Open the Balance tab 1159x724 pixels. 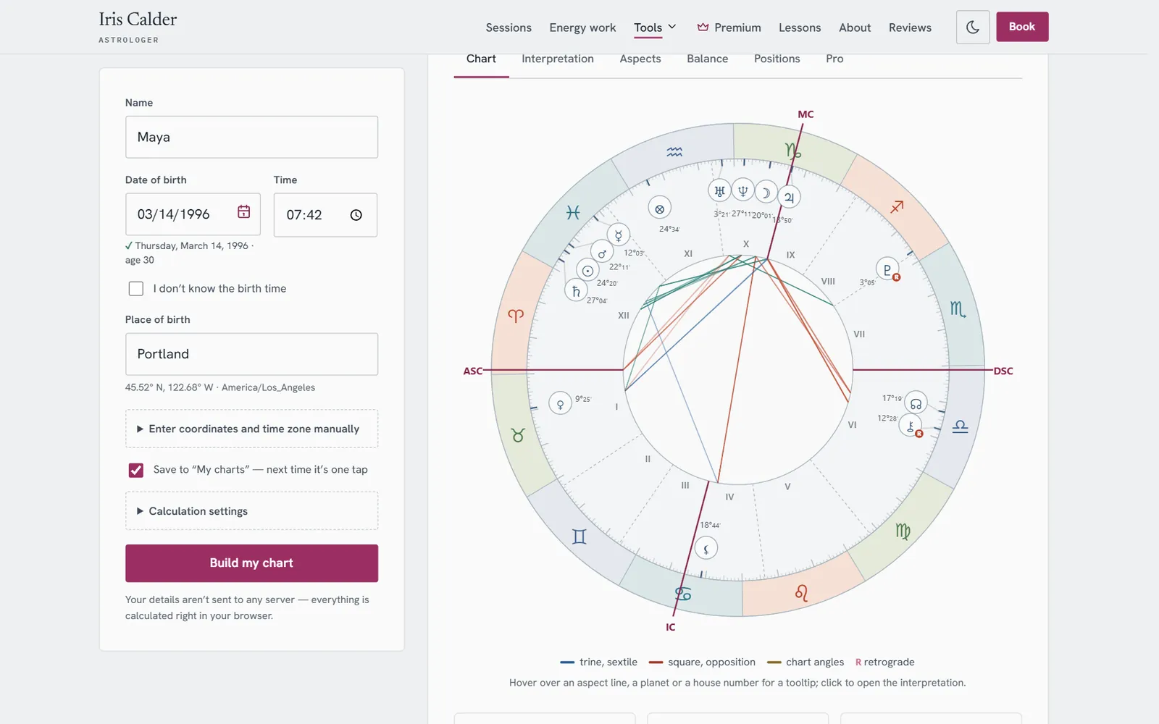tap(708, 59)
